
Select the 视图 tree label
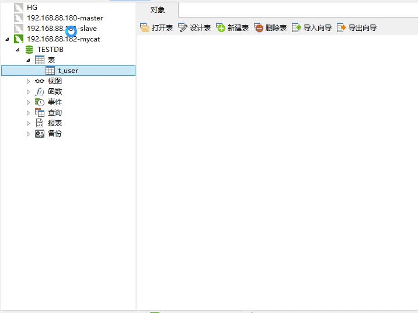click(x=55, y=81)
